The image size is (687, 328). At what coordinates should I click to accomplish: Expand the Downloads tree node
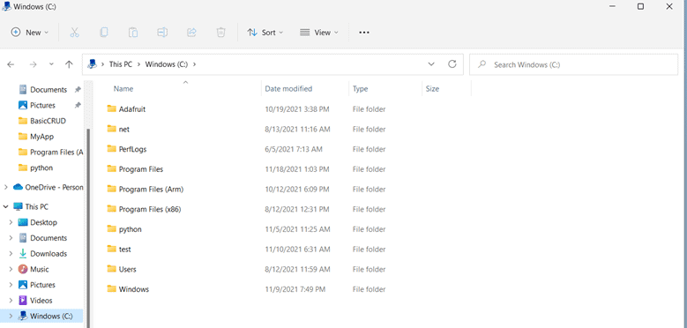11,254
